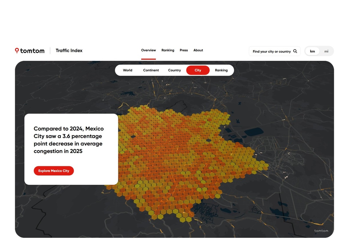Open Ranking in the top navigation

pyautogui.click(x=168, y=50)
